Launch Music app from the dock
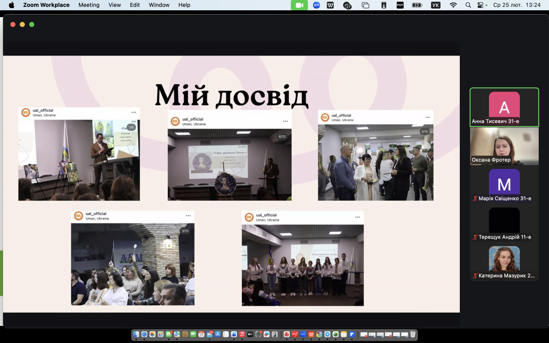549x343 pixels. pos(242,334)
